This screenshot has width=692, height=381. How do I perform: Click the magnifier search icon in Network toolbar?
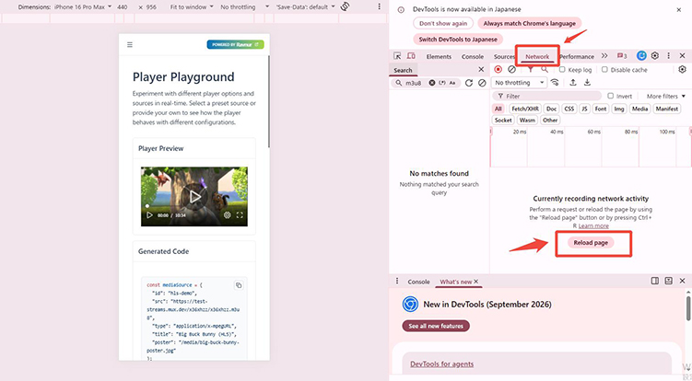click(x=545, y=69)
